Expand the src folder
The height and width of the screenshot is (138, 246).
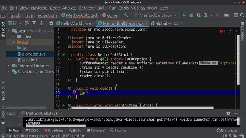coord(13,48)
